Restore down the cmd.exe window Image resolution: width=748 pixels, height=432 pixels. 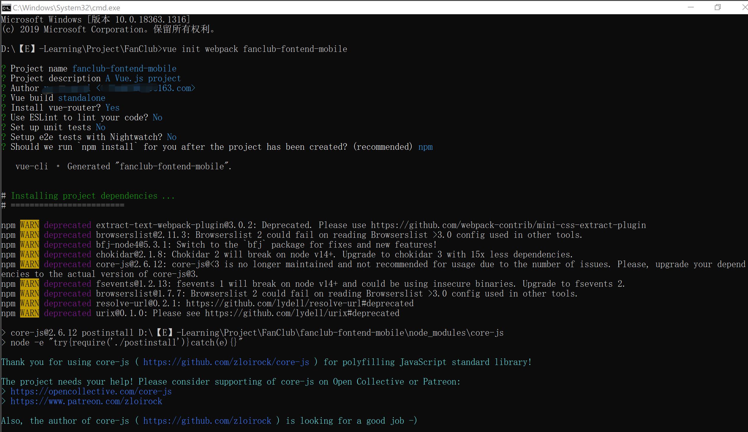(717, 7)
